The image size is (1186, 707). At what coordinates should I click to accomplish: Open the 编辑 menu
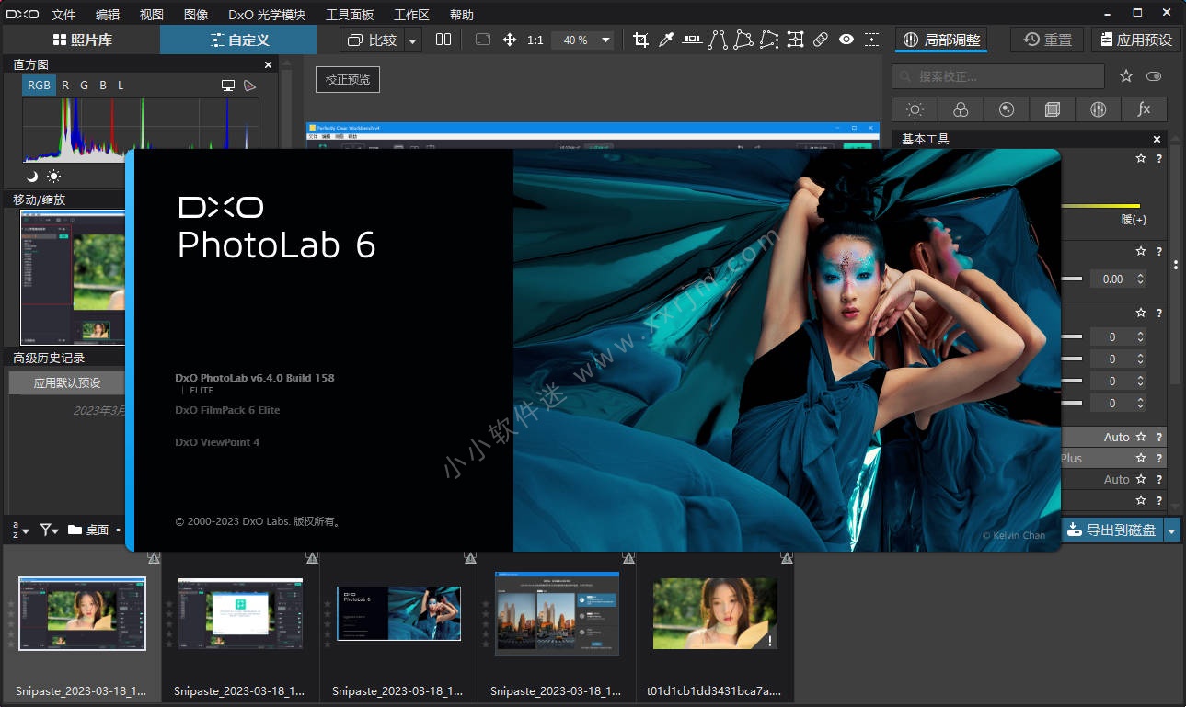click(x=108, y=15)
